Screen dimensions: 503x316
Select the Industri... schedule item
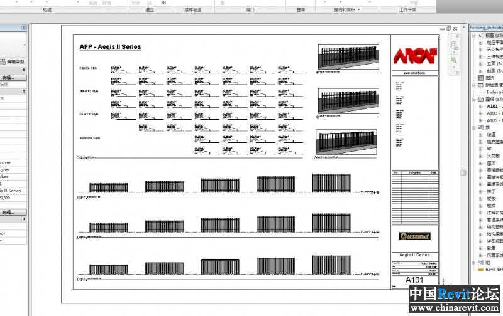(495, 92)
